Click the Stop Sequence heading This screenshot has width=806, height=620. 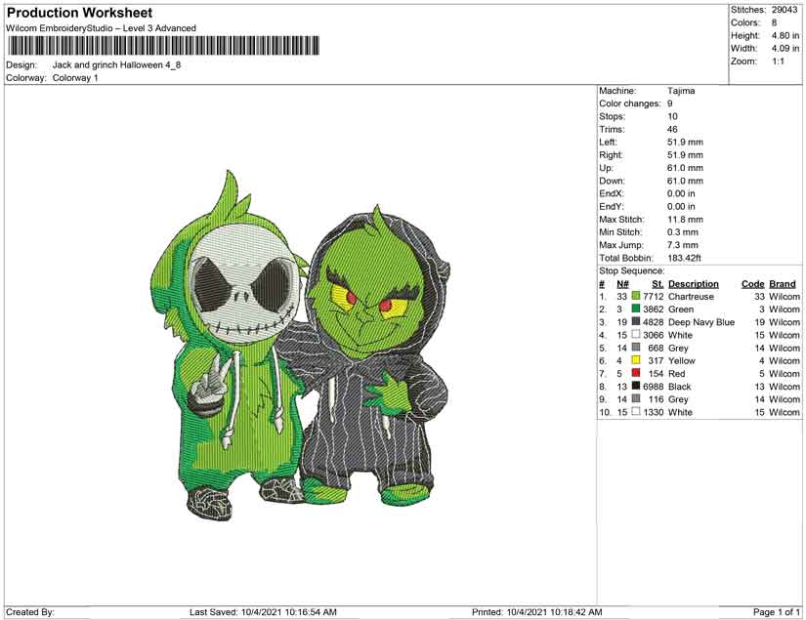tap(631, 270)
